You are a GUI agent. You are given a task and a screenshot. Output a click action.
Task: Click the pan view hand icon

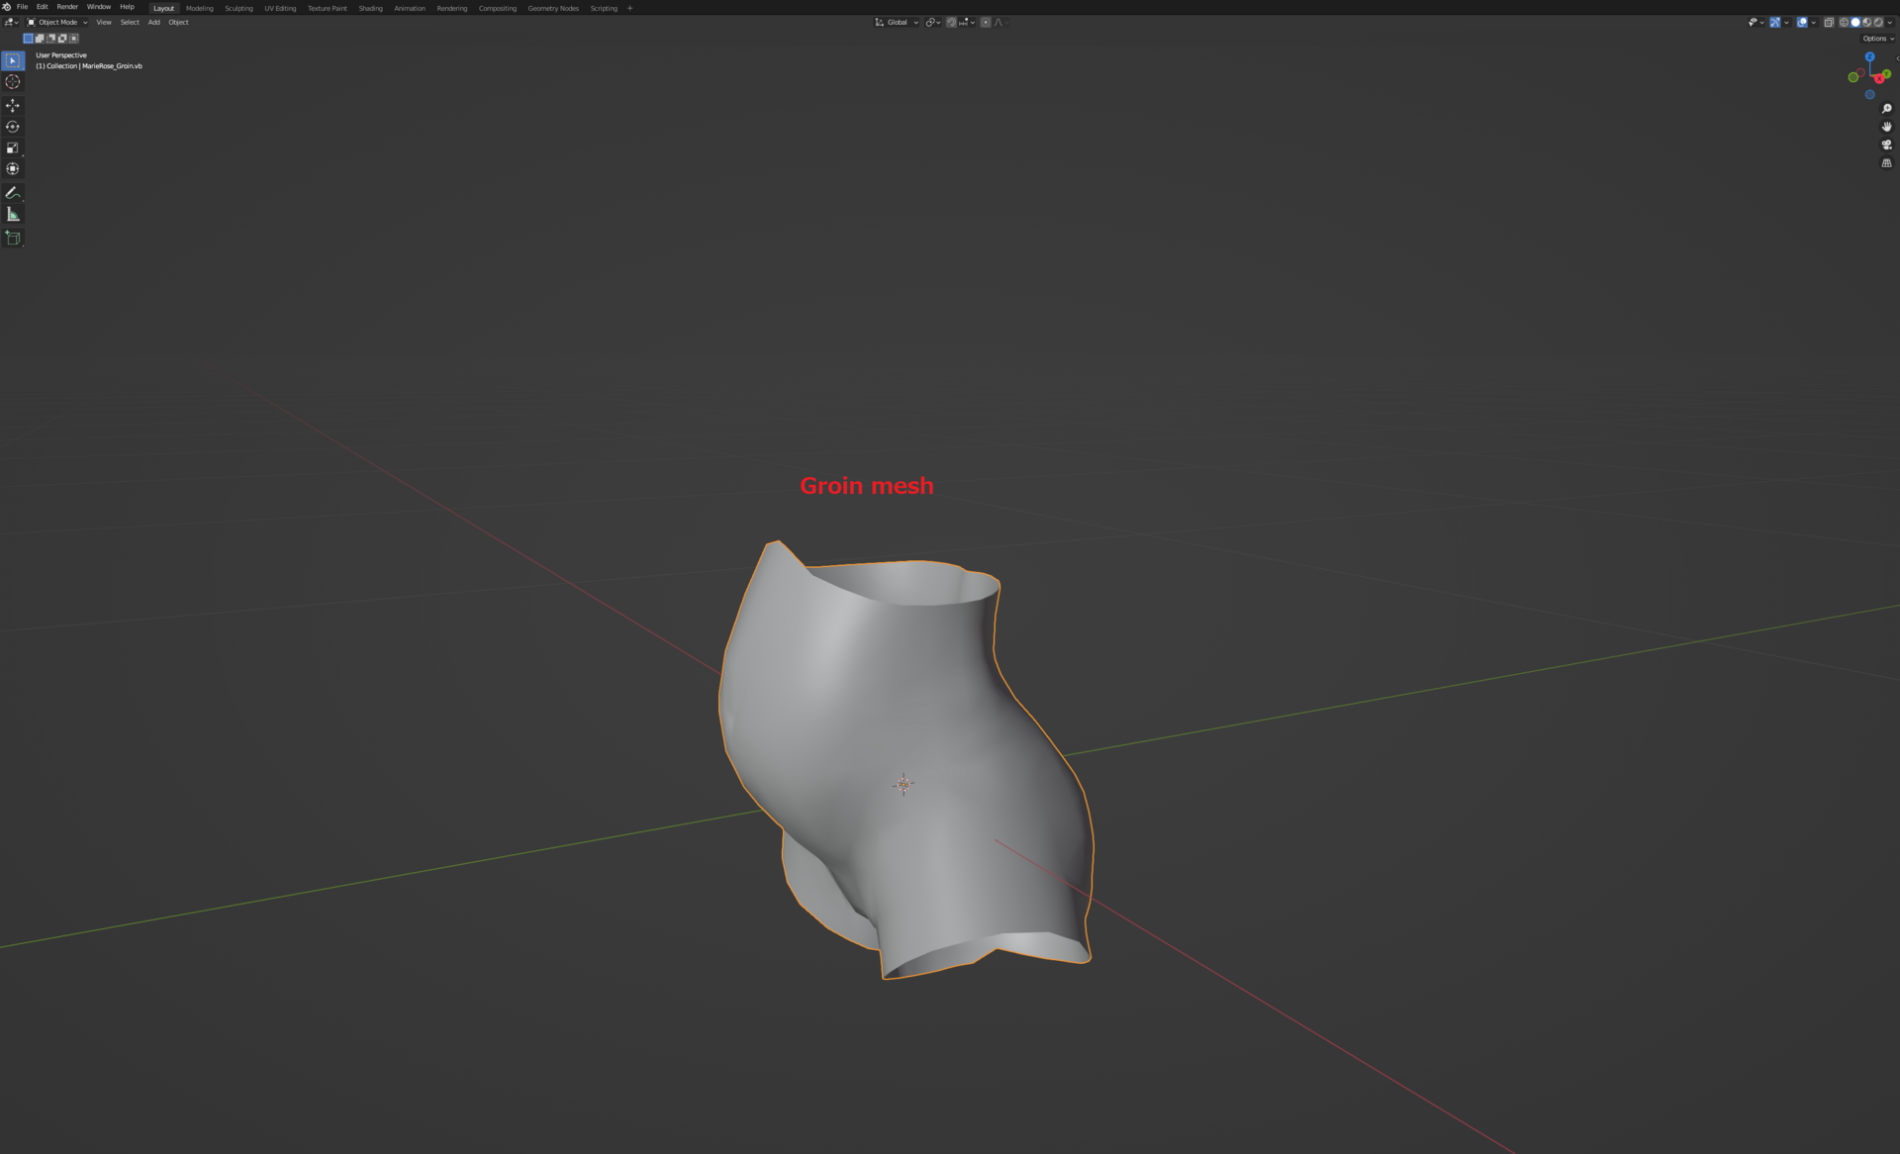[x=1886, y=127]
